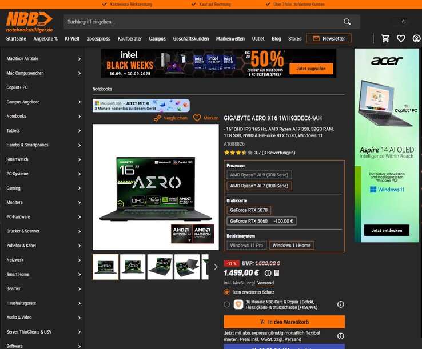Image resolution: width=422 pixels, height=349 pixels.
Task: Open Blog menu item
Action: [276, 38]
